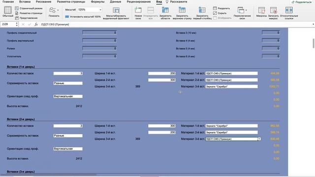Click the formula bar confirm checkmark

[x=30, y=24]
